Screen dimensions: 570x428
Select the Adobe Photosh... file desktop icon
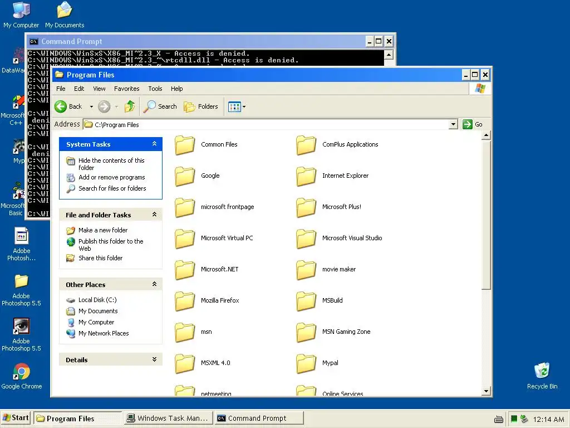click(x=22, y=244)
